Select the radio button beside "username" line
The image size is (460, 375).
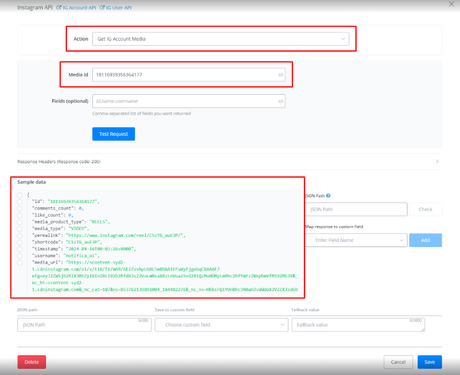(20, 256)
